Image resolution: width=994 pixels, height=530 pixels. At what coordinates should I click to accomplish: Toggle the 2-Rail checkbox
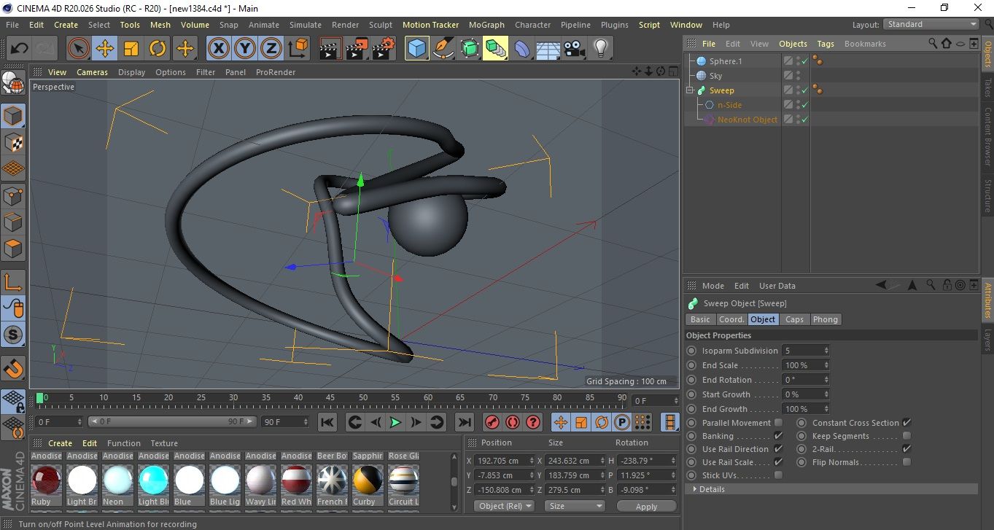[x=906, y=449]
